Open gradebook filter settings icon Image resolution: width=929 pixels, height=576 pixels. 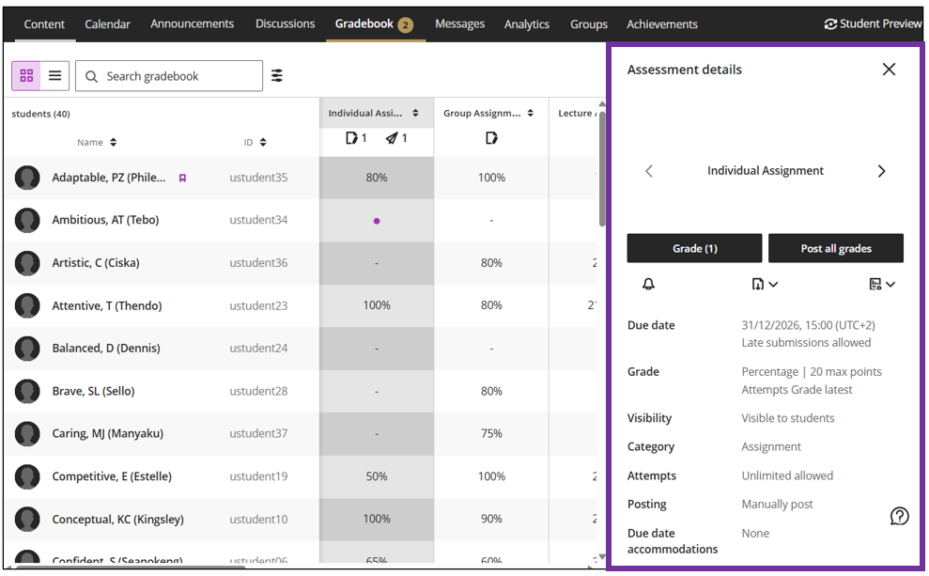click(x=277, y=76)
